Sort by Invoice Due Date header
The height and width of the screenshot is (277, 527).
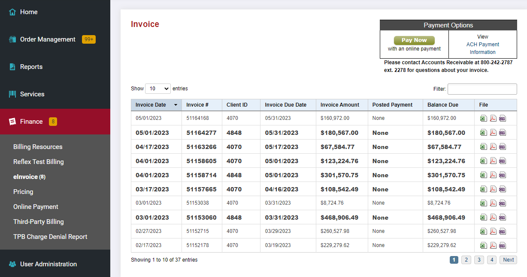click(x=288, y=105)
